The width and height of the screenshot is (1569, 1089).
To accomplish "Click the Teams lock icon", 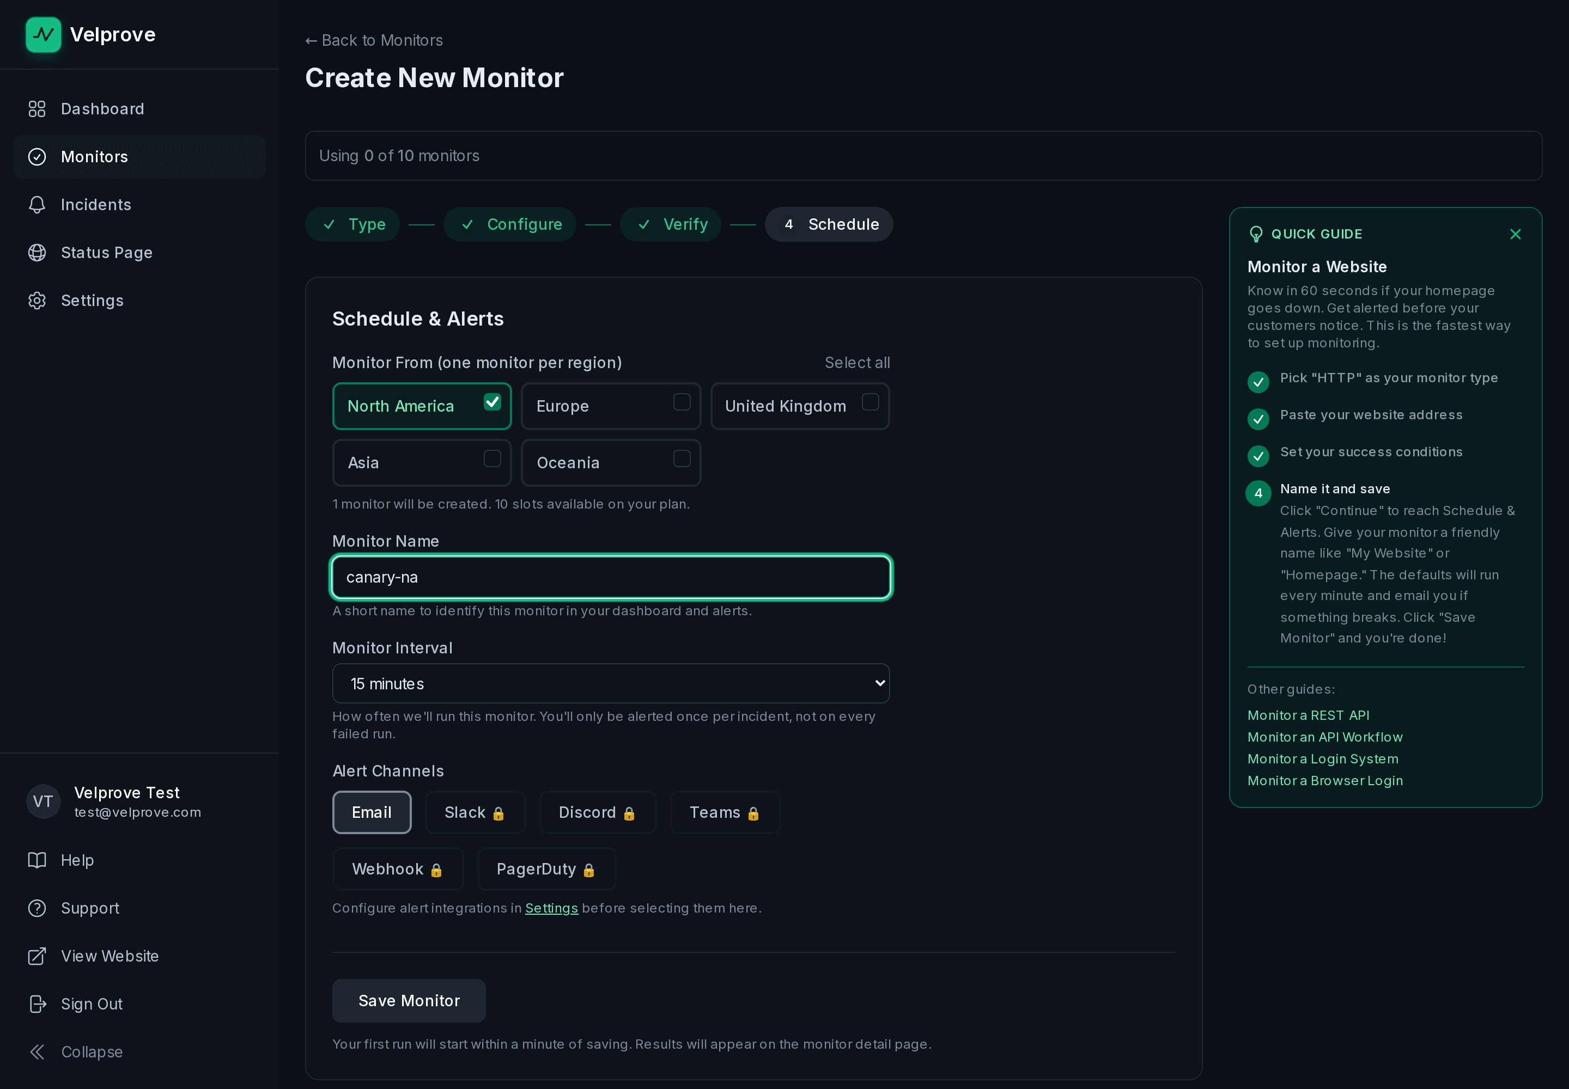I will (753, 812).
